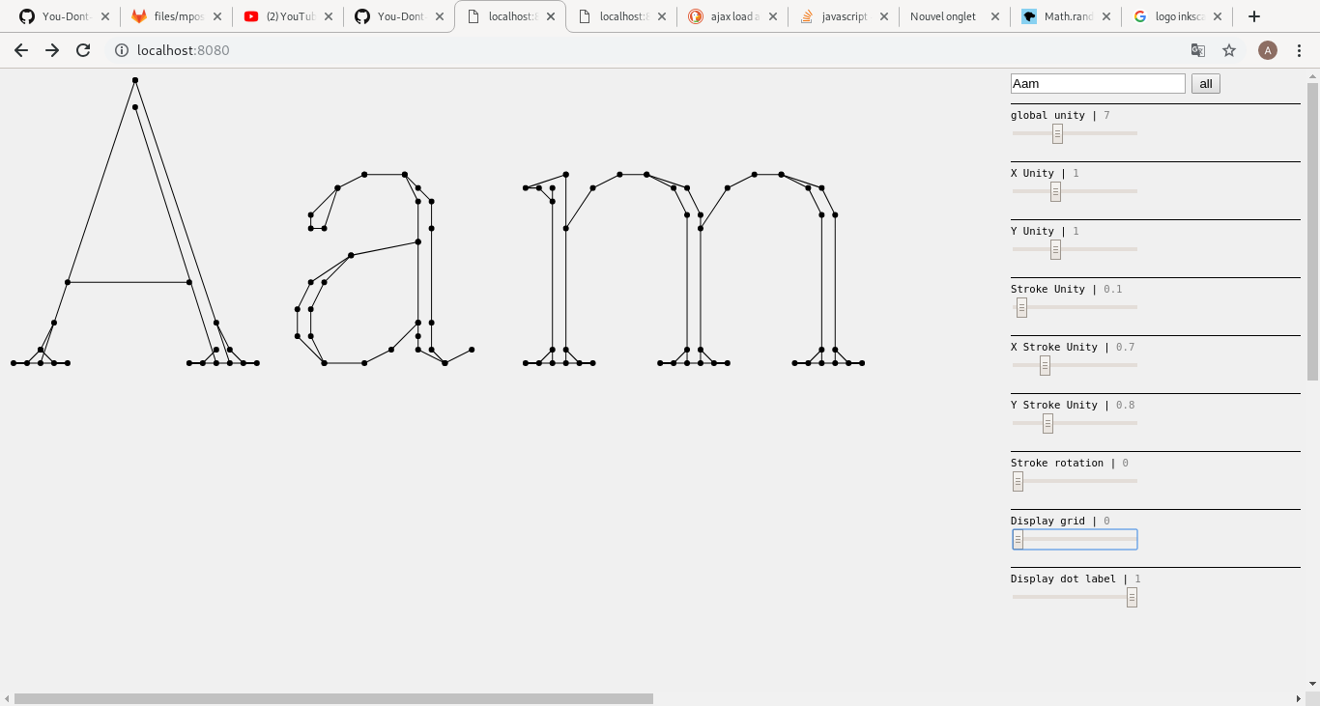1320x706 pixels.
Task: Click the Stroke rotation slider handle
Action: 1018,481
